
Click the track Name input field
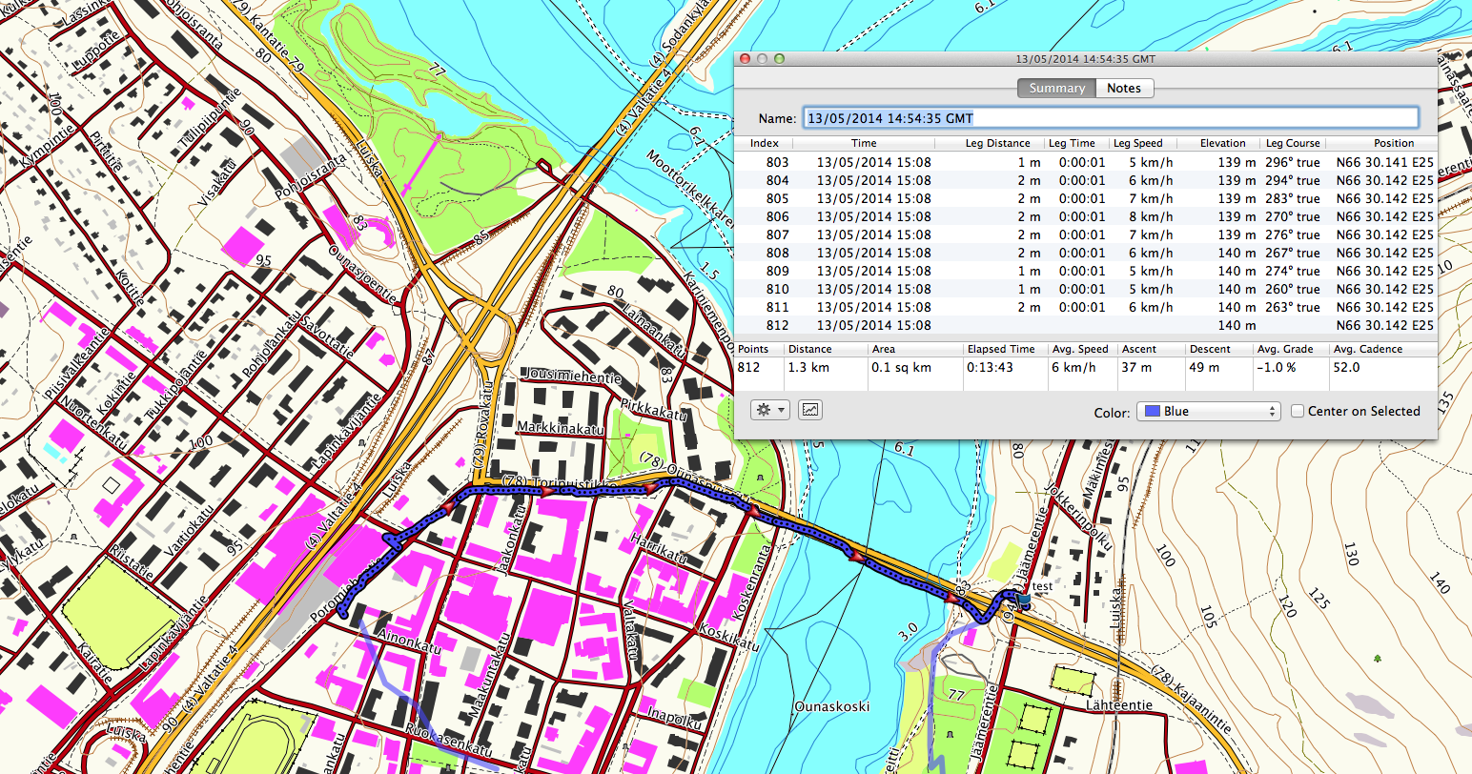click(x=1111, y=118)
